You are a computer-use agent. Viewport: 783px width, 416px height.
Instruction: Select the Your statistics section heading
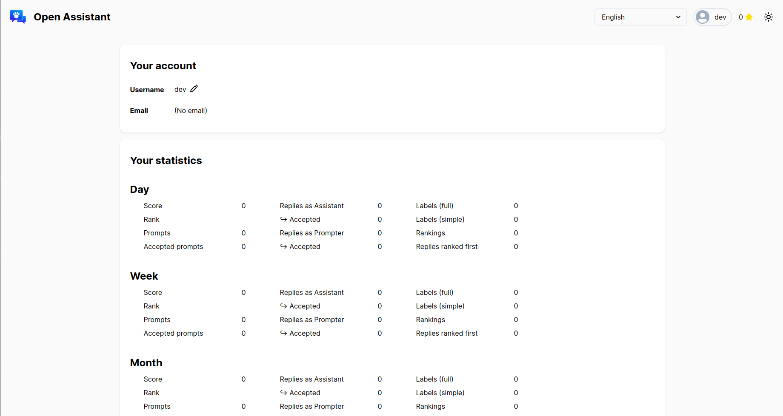coord(166,160)
